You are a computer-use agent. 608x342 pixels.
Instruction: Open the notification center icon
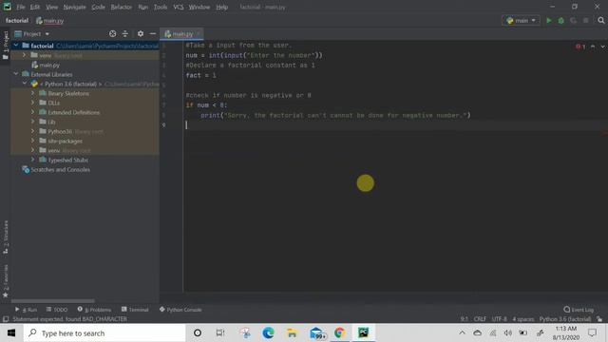592,332
